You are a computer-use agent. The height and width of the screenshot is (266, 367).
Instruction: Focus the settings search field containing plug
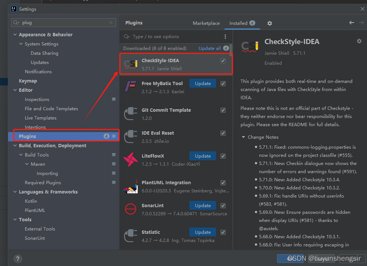(64, 23)
